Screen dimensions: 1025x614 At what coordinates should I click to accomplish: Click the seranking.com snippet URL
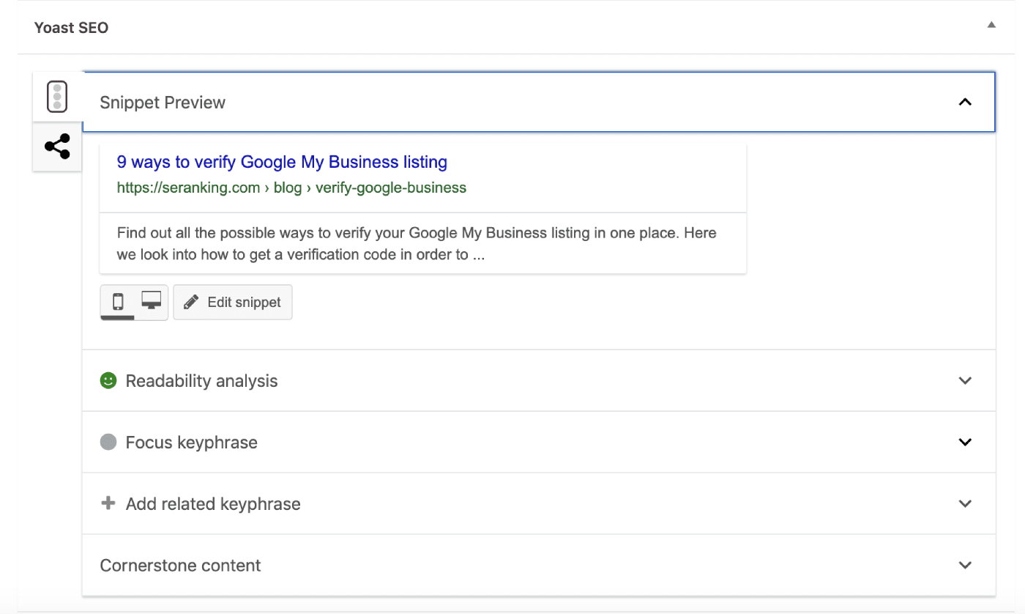tap(291, 188)
